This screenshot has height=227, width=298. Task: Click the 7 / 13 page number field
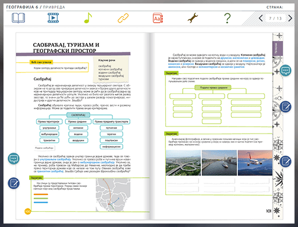point(275,18)
